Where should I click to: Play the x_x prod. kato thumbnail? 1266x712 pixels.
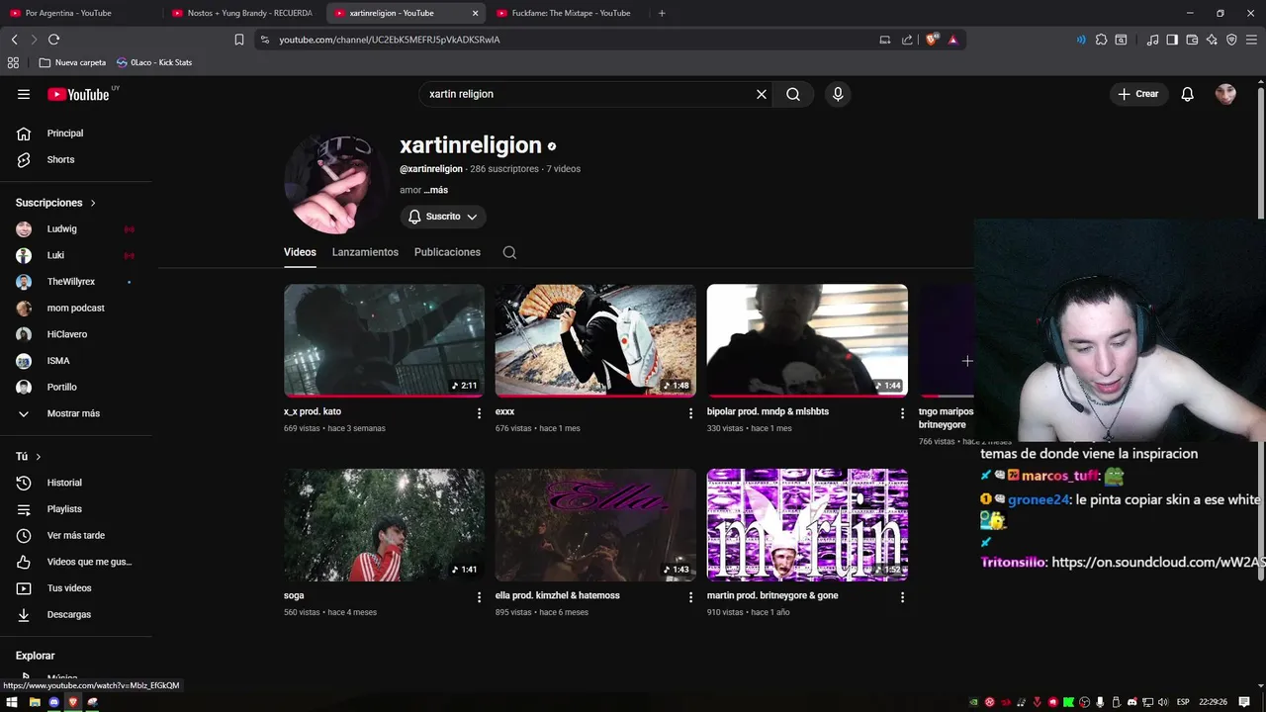coord(384,340)
